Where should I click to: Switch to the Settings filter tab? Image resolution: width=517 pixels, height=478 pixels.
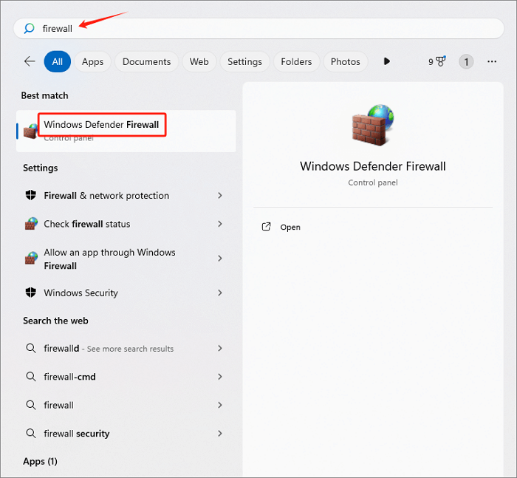(244, 62)
